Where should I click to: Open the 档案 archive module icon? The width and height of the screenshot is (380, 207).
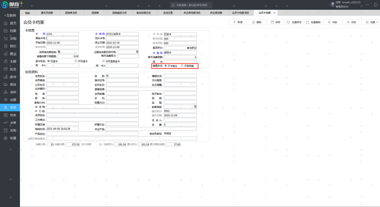tap(6, 31)
